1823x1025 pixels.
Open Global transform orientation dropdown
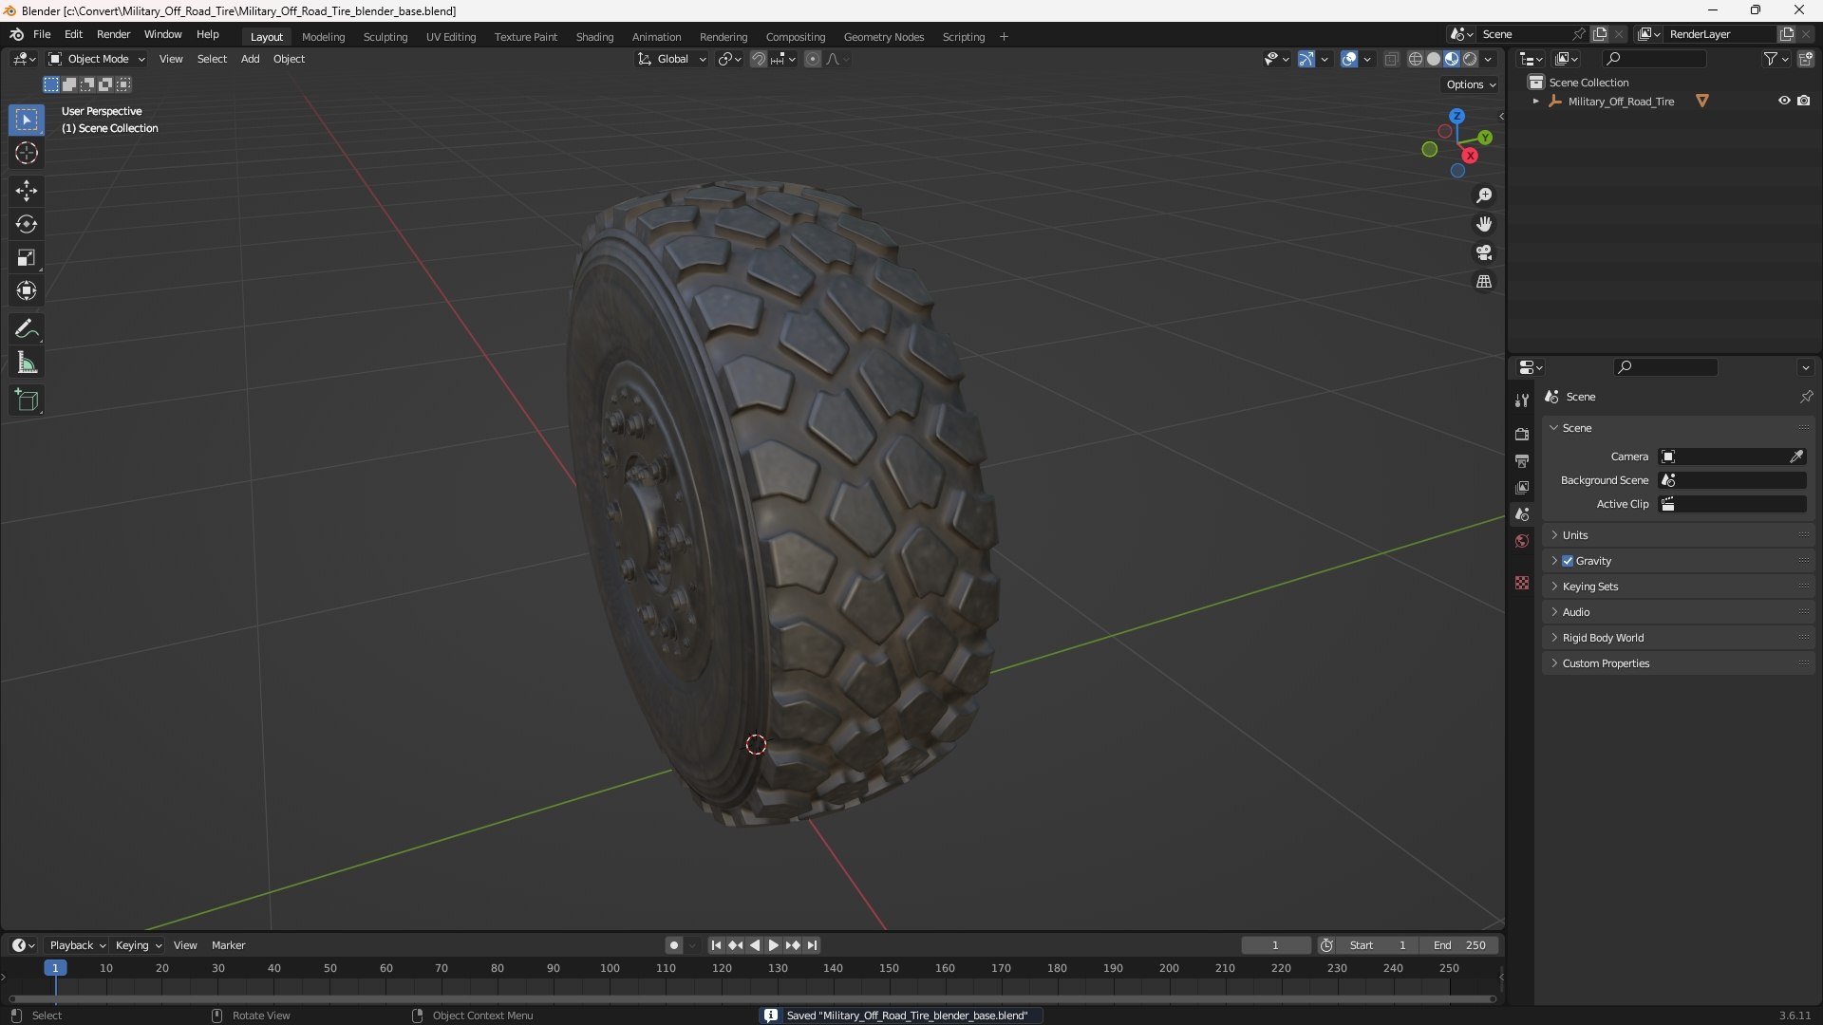tap(672, 59)
